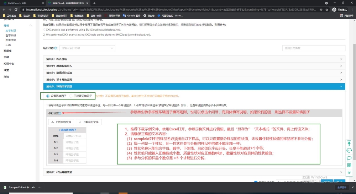The image size is (356, 194).
Task: Select 不设置环境因子 radio button
Action: click(71, 96)
